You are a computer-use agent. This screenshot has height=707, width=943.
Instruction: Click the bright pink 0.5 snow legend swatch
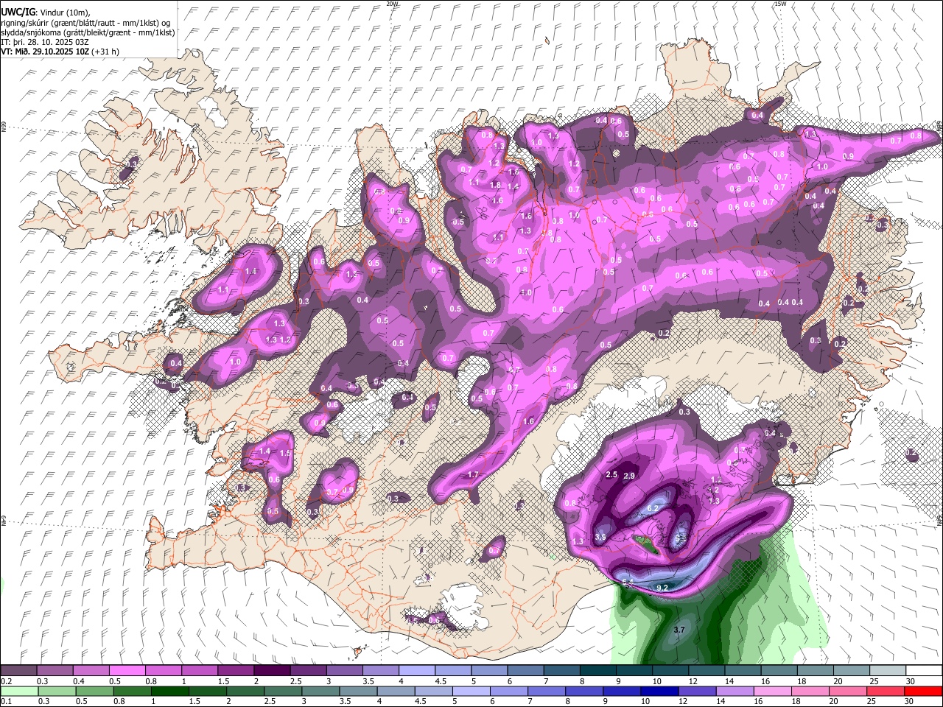(x=127, y=671)
